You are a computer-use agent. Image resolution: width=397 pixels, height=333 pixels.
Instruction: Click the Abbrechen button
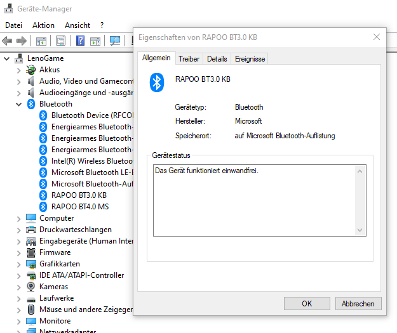[358, 303]
